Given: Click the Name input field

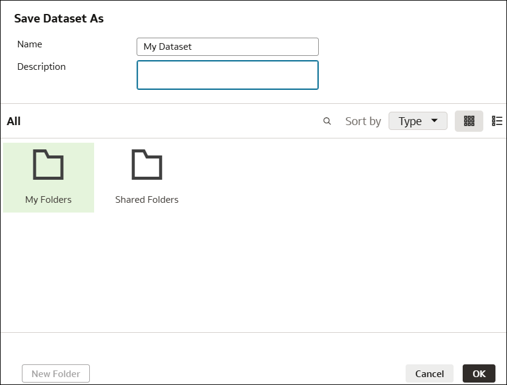Looking at the screenshot, I should coord(228,47).
